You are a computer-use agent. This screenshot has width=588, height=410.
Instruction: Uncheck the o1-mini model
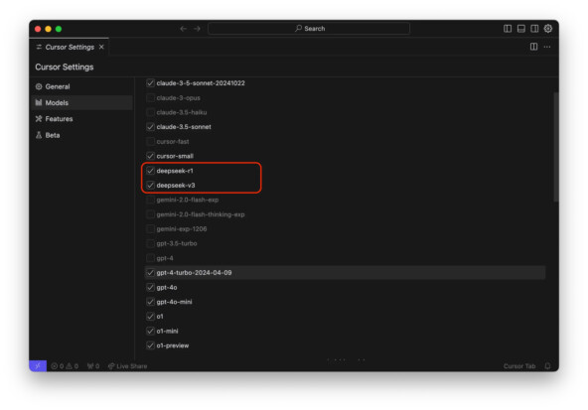tap(150, 331)
